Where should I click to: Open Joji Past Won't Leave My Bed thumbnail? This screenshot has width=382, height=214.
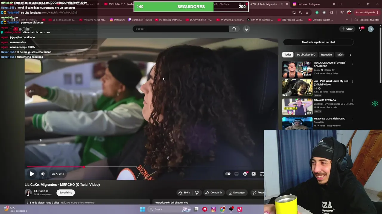point(297,88)
